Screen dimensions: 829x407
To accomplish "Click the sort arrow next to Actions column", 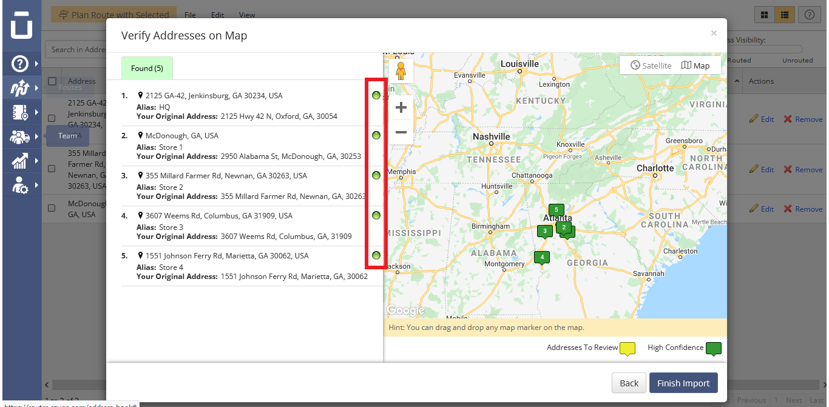I will [737, 81].
